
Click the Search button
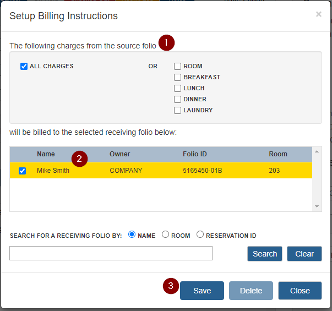(x=265, y=254)
